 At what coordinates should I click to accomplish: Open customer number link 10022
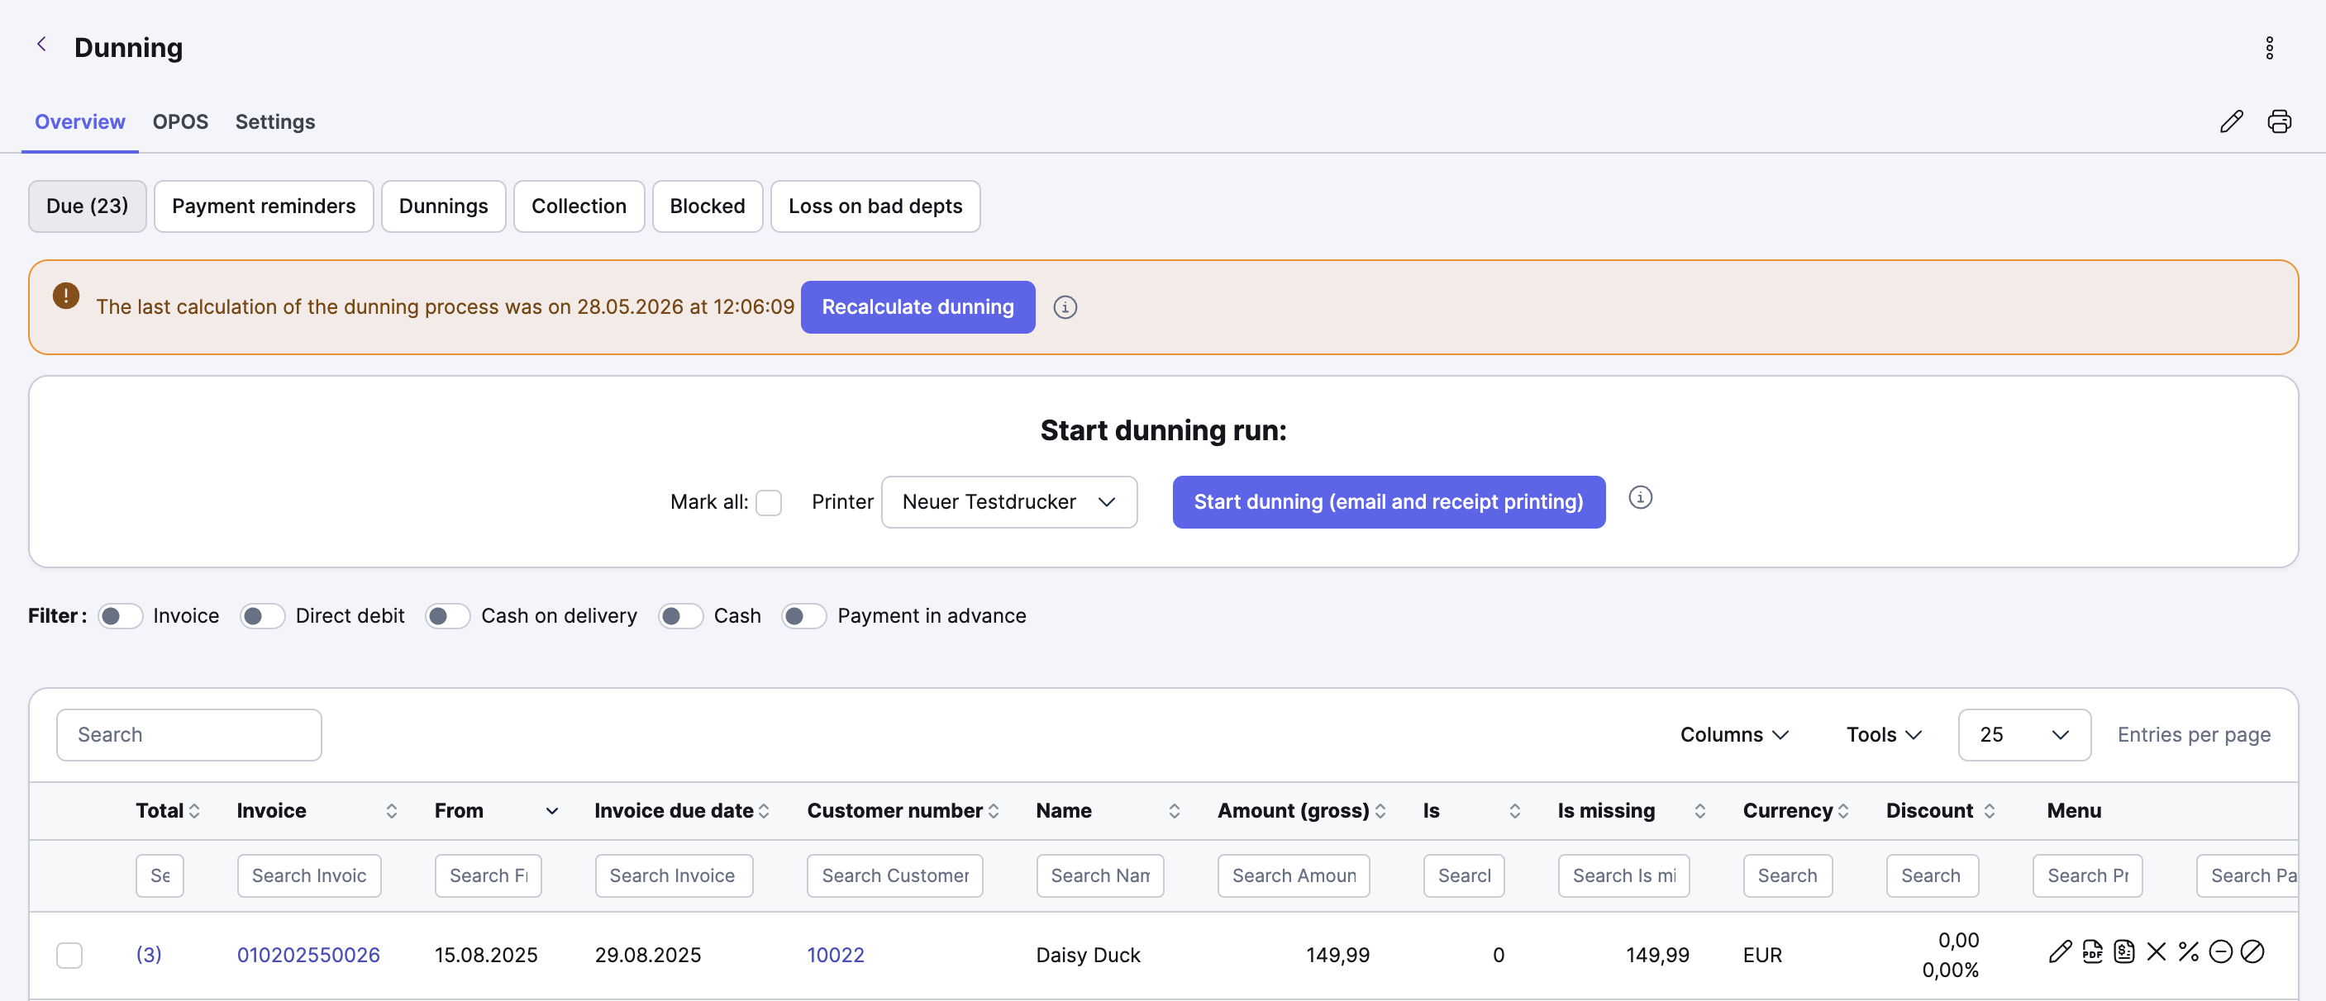coord(835,955)
